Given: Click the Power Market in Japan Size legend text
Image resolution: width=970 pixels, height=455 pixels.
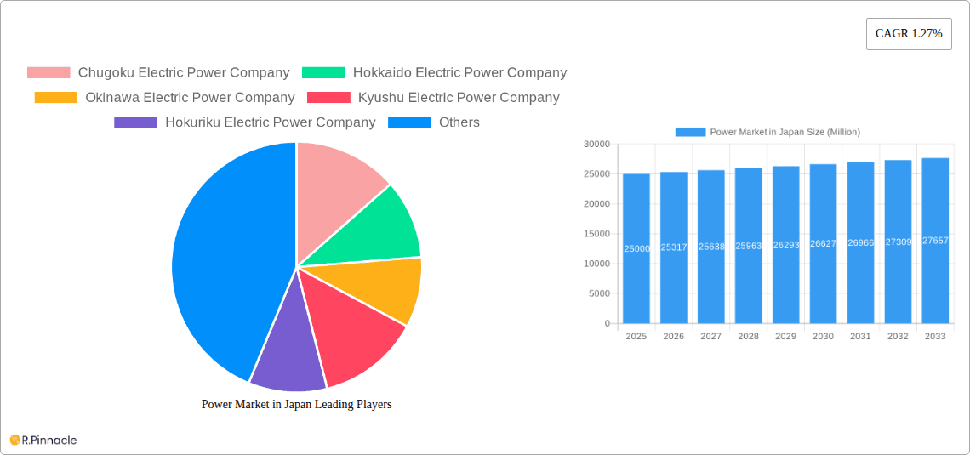Looking at the screenshot, I should coord(785,133).
